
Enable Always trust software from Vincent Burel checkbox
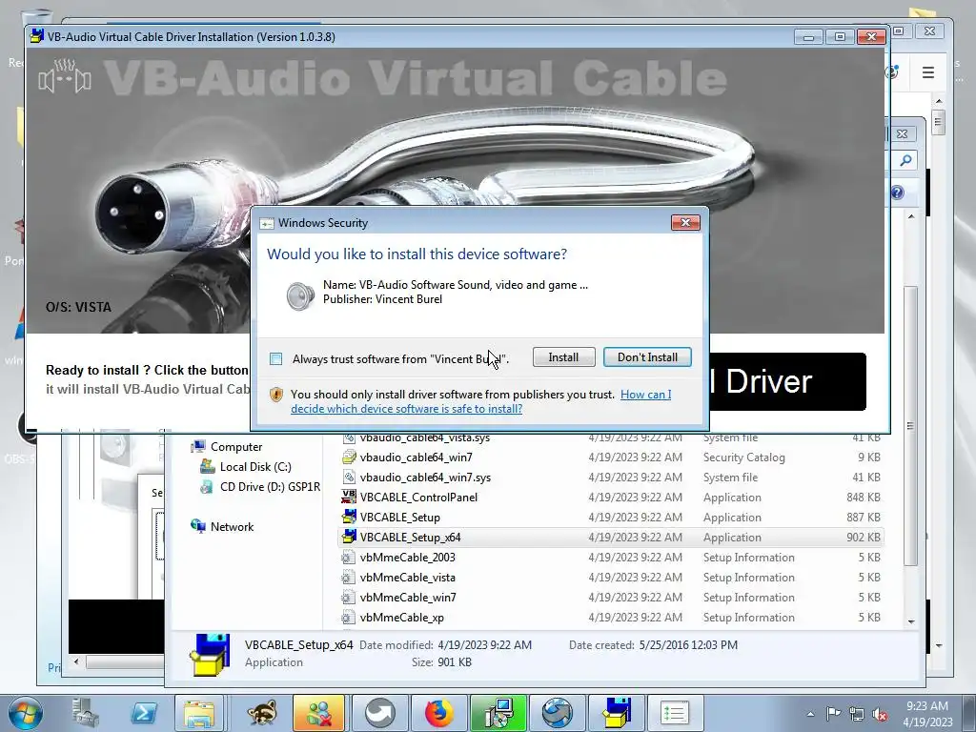point(275,358)
